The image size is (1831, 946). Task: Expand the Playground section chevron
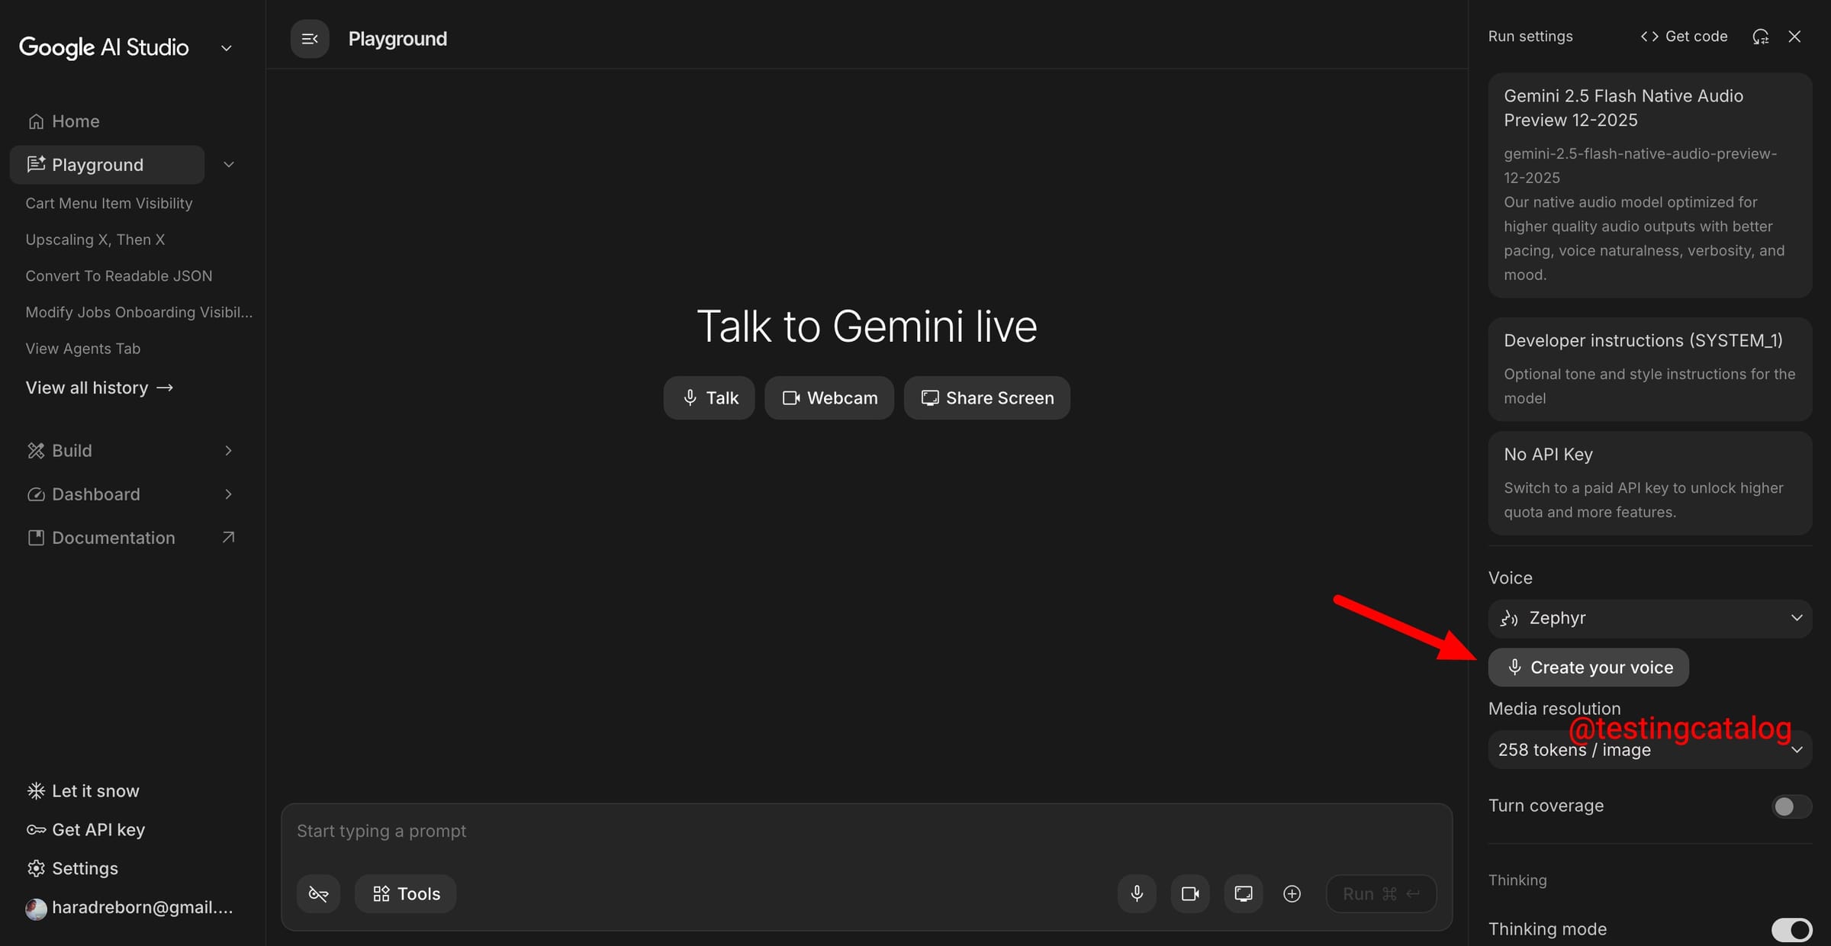pyautogui.click(x=228, y=164)
